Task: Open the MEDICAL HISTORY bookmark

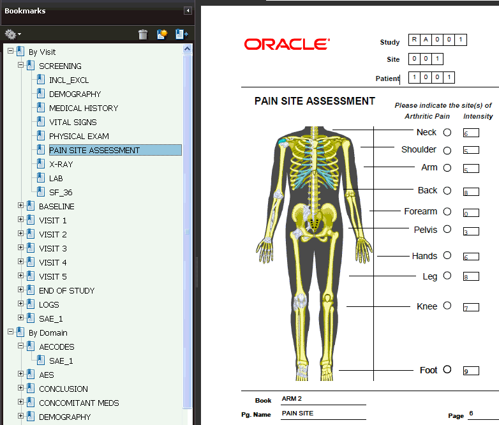Action: [84, 108]
